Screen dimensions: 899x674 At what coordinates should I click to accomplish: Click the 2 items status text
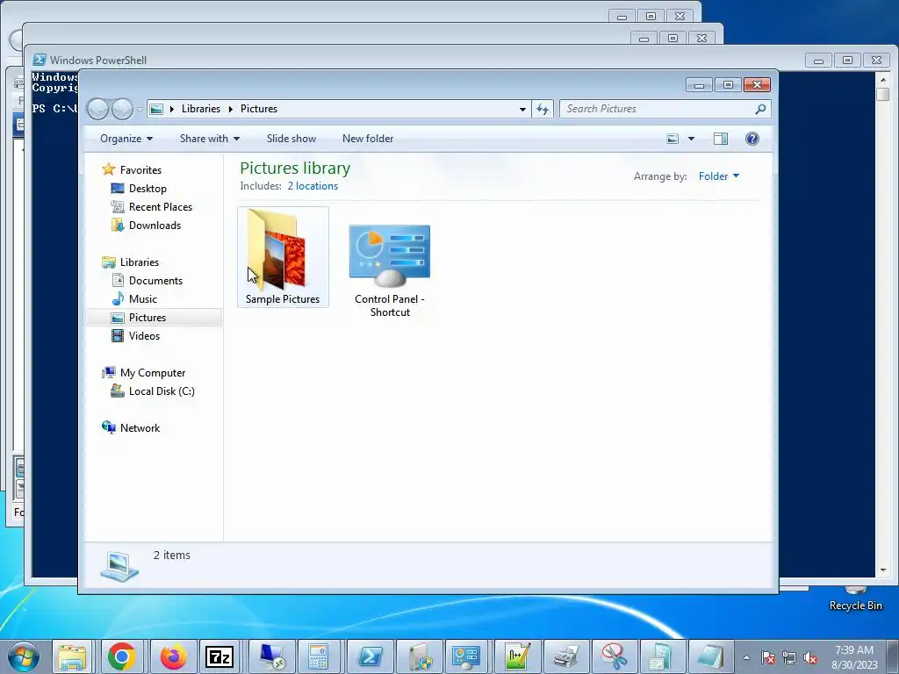click(x=171, y=555)
